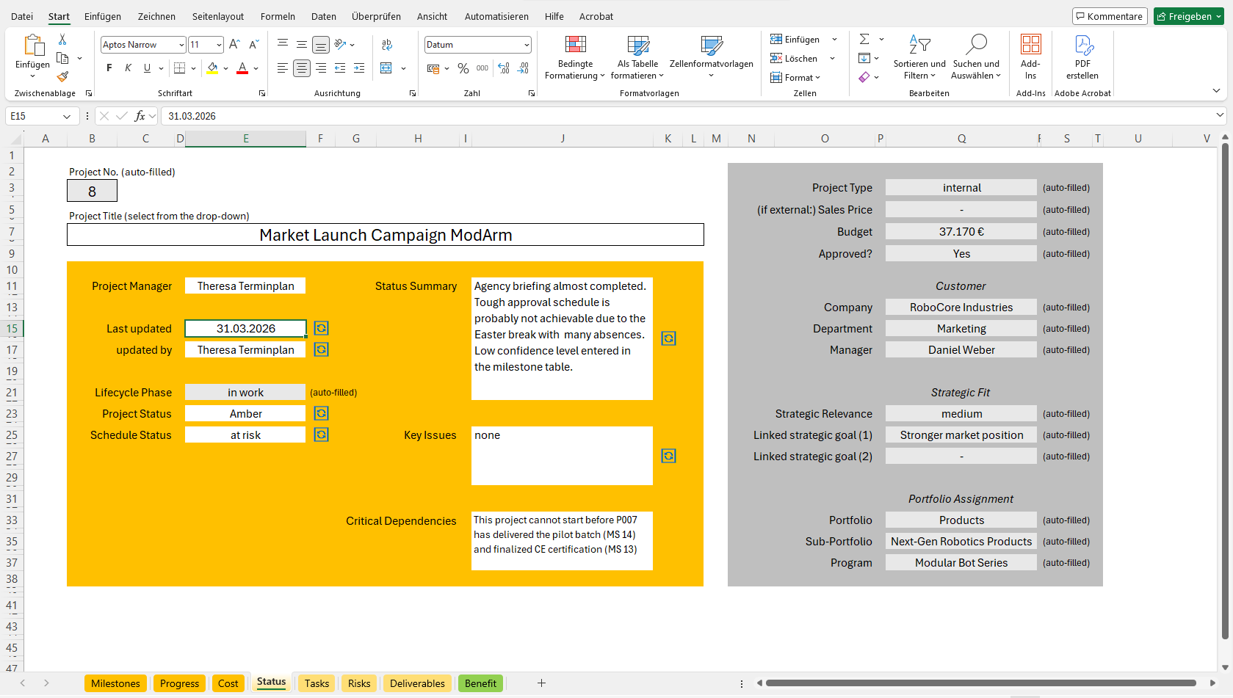
Task: Center text horizontally
Action: coord(302,68)
